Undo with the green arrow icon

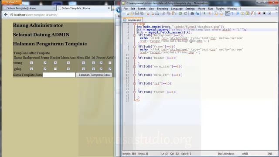(180, 14)
